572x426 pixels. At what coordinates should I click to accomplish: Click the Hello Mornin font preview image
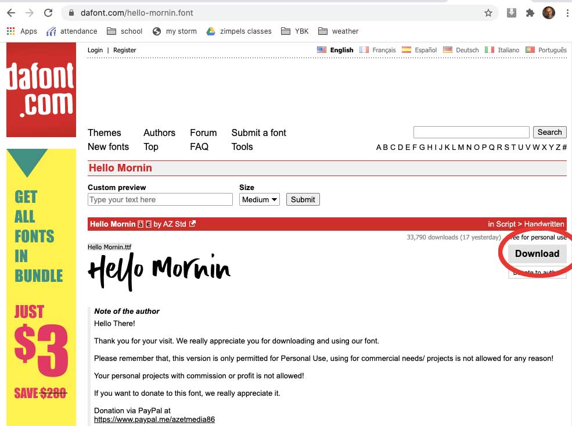coord(159,271)
